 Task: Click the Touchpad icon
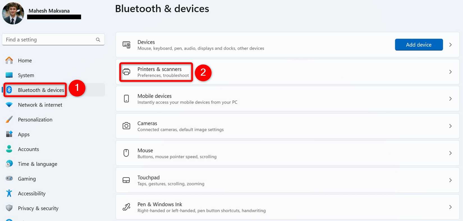tap(126, 180)
